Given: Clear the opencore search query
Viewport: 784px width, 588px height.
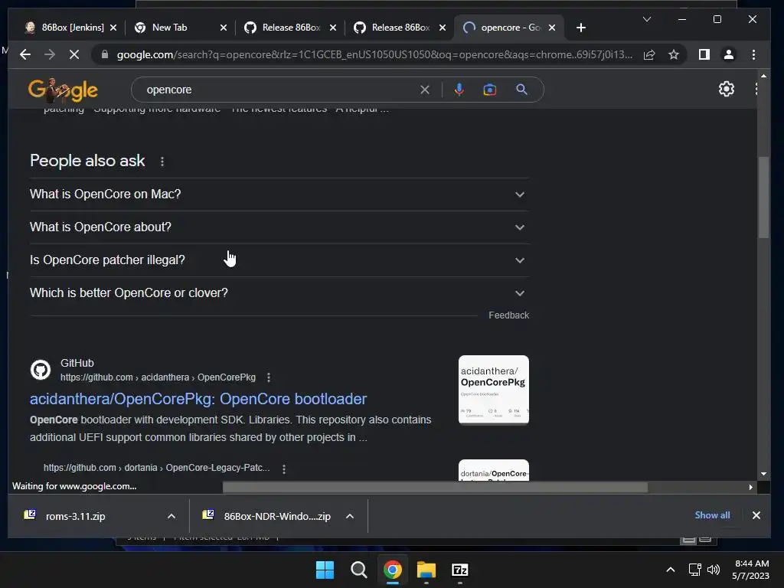Looking at the screenshot, I should (x=424, y=90).
